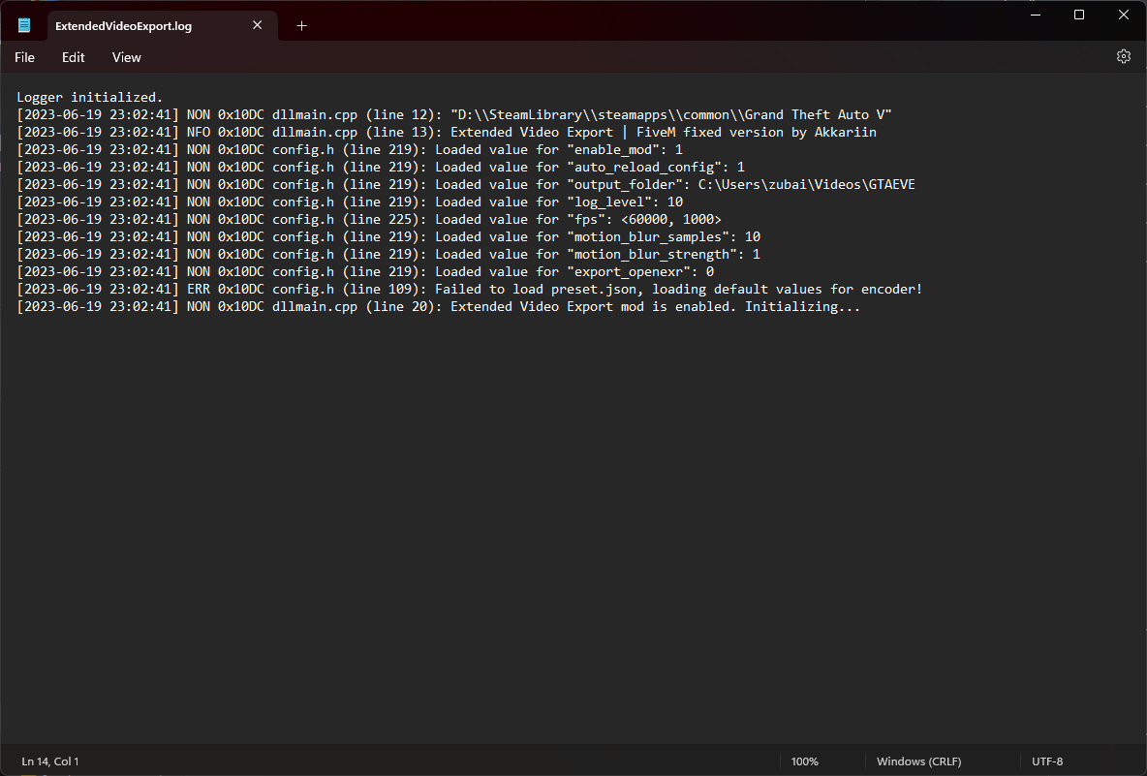The width and height of the screenshot is (1147, 776).
Task: Click the Notepad app icon in title bar
Action: click(x=24, y=25)
